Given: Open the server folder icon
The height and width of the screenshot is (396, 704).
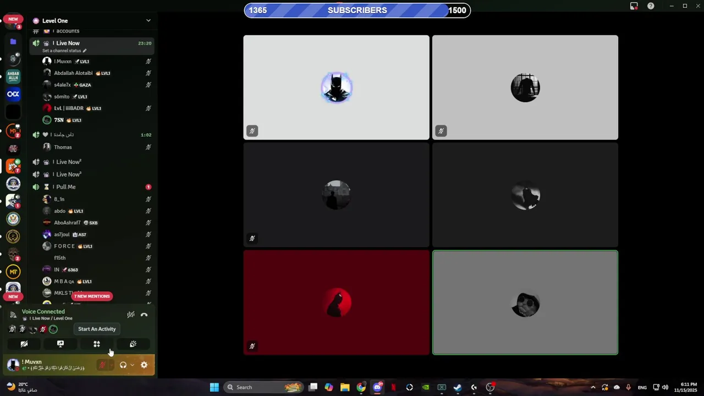Looking at the screenshot, I should (13, 41).
